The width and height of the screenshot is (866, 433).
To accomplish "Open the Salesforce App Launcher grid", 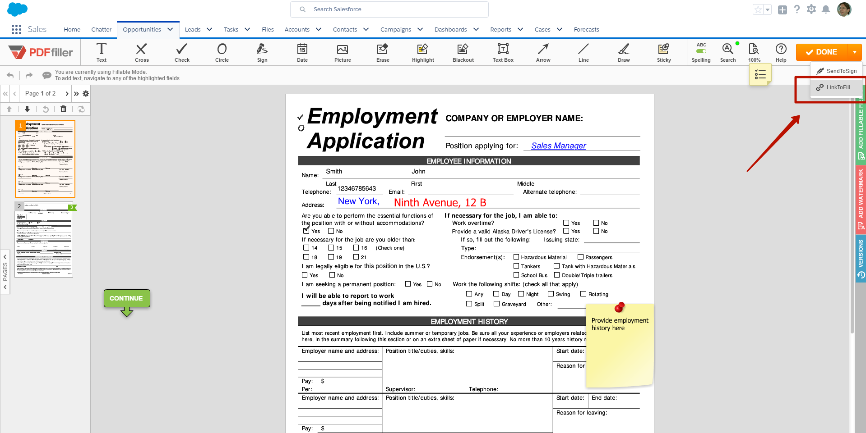I will (16, 29).
